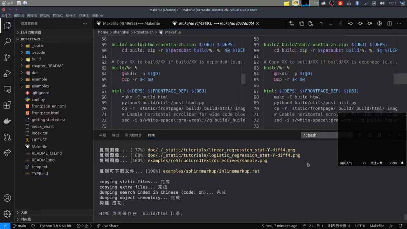Click the Makefile language mode in the status bar
The width and height of the screenshot is (407, 229).
(x=377, y=226)
